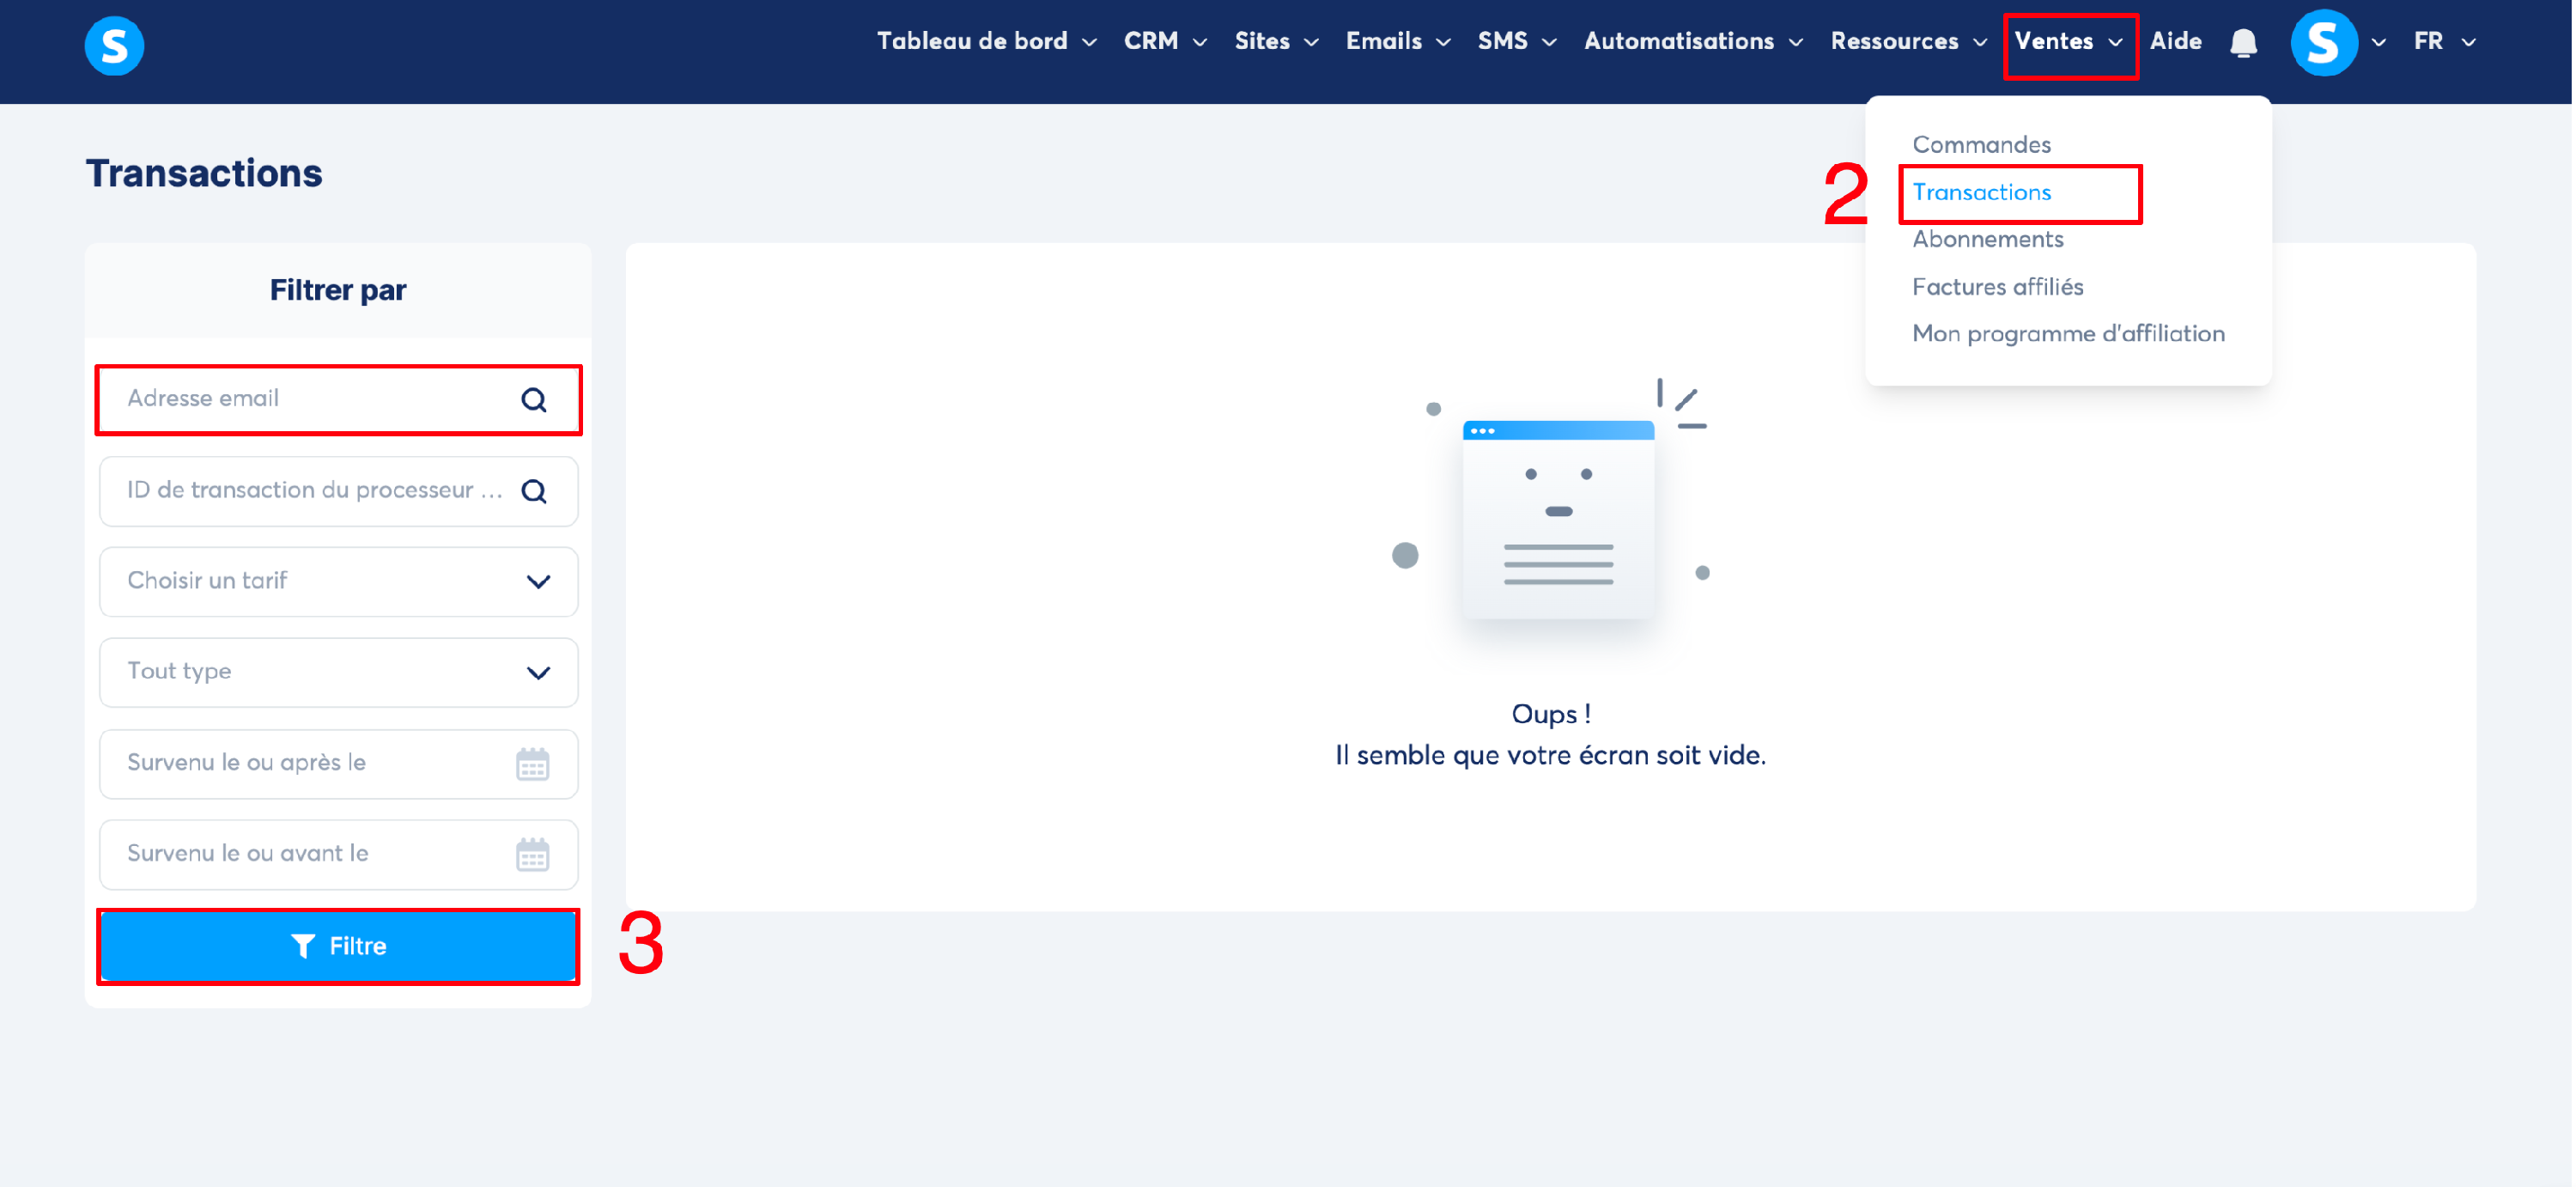The image size is (2576, 1187).
Task: Click the Systeme.io logo at top left
Action: (114, 45)
